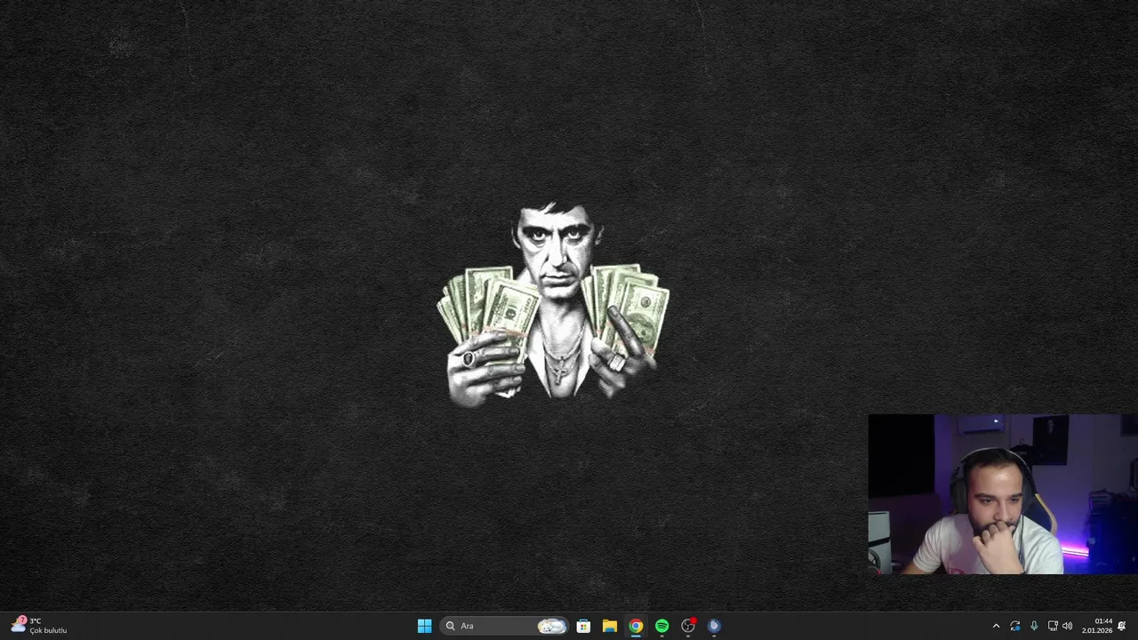Open the volume speaker tray icon
This screenshot has width=1138, height=640.
coord(1067,626)
